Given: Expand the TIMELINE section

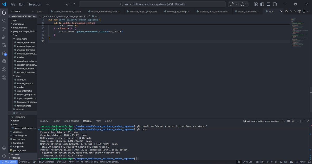Looking at the screenshot, I should pos(23,158).
